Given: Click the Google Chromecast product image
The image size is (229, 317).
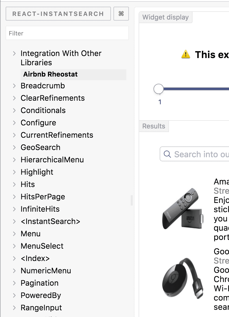Looking at the screenshot, I should pyautogui.click(x=183, y=278).
